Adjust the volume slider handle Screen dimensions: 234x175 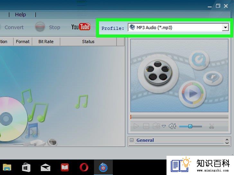coord(190,126)
